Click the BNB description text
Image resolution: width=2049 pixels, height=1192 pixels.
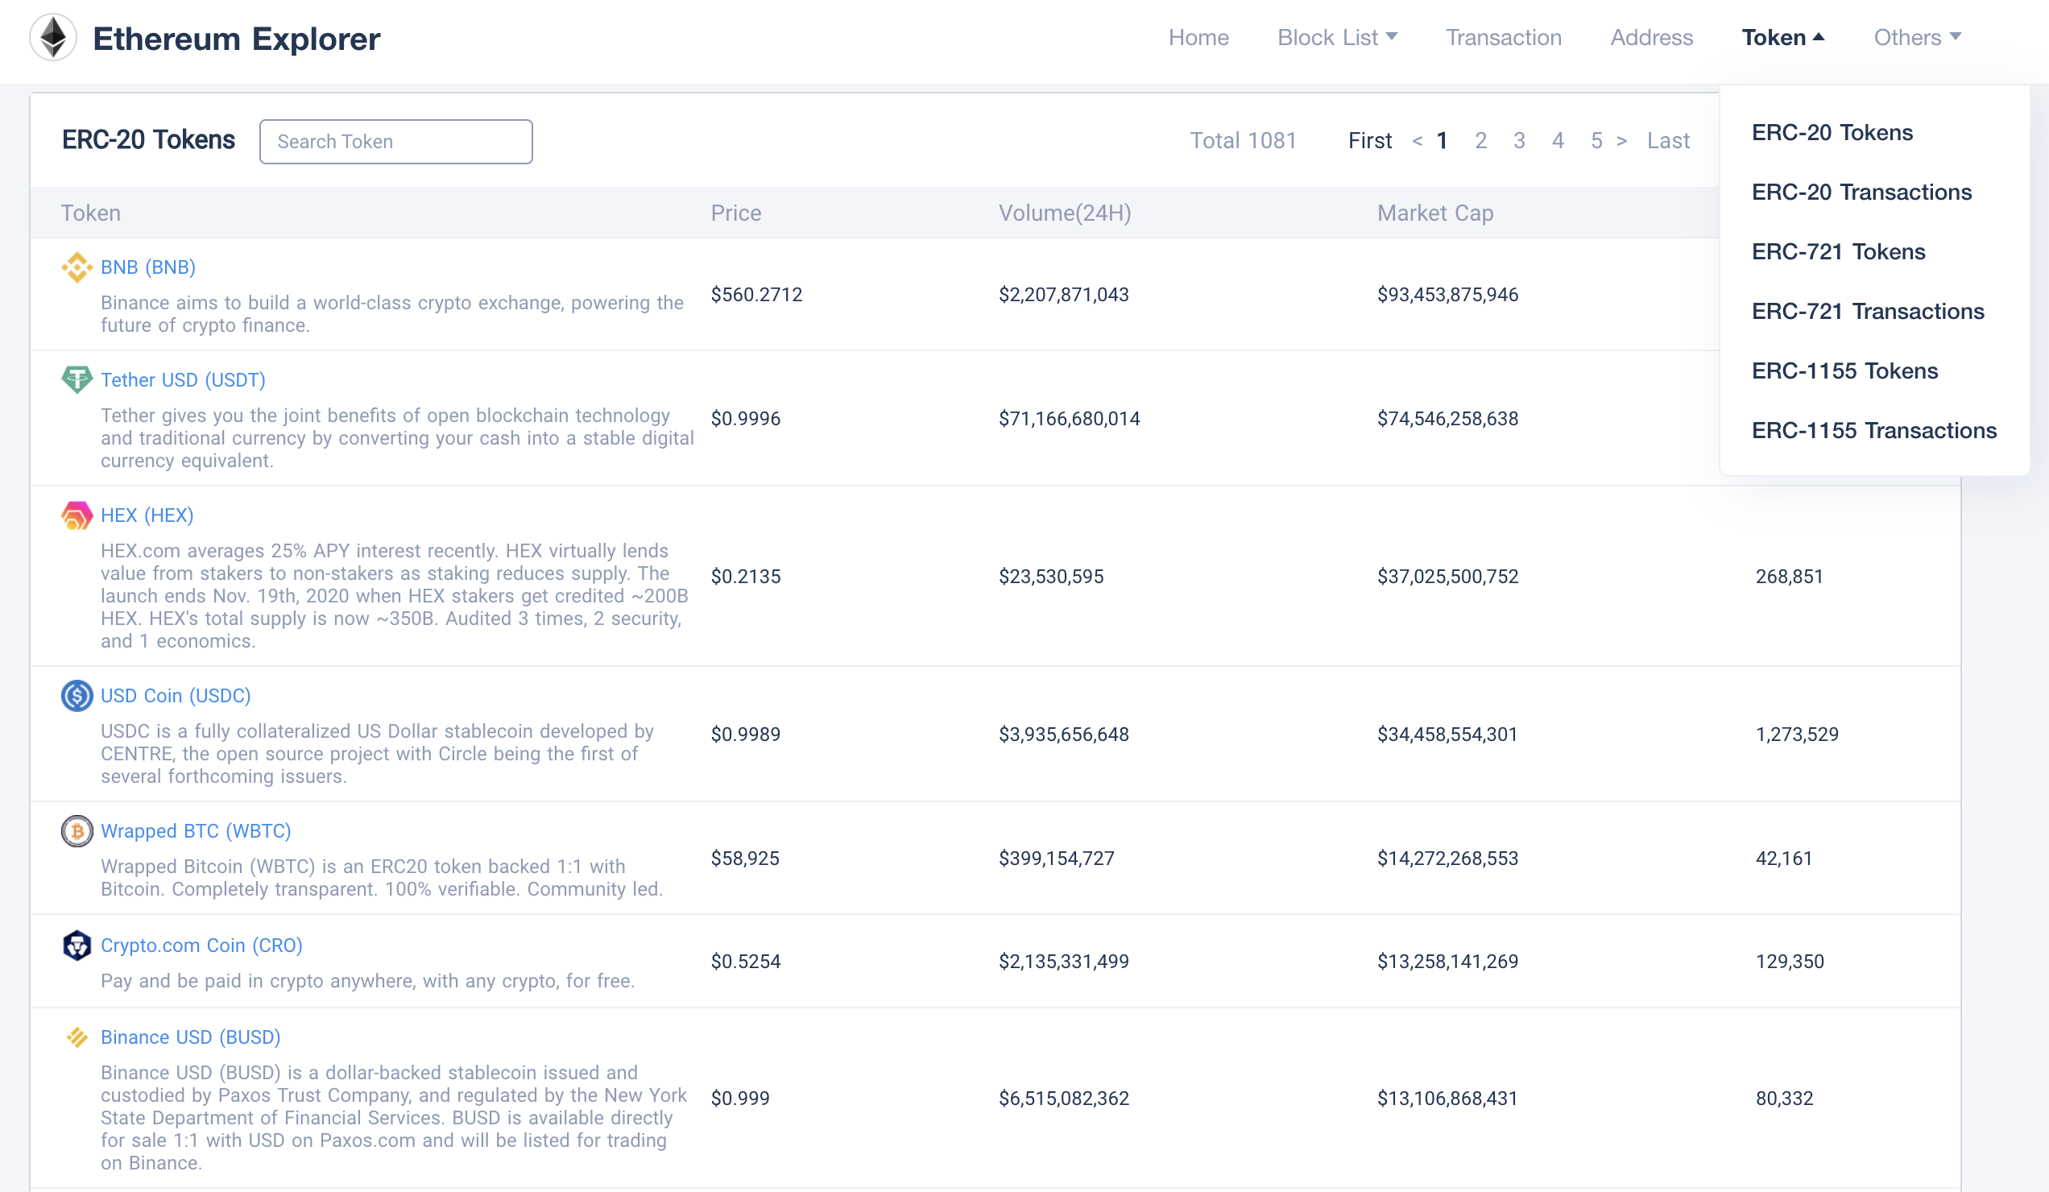click(x=392, y=314)
